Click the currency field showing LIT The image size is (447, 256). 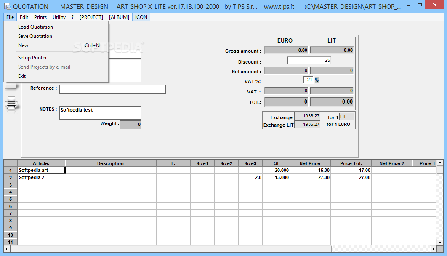point(346,117)
